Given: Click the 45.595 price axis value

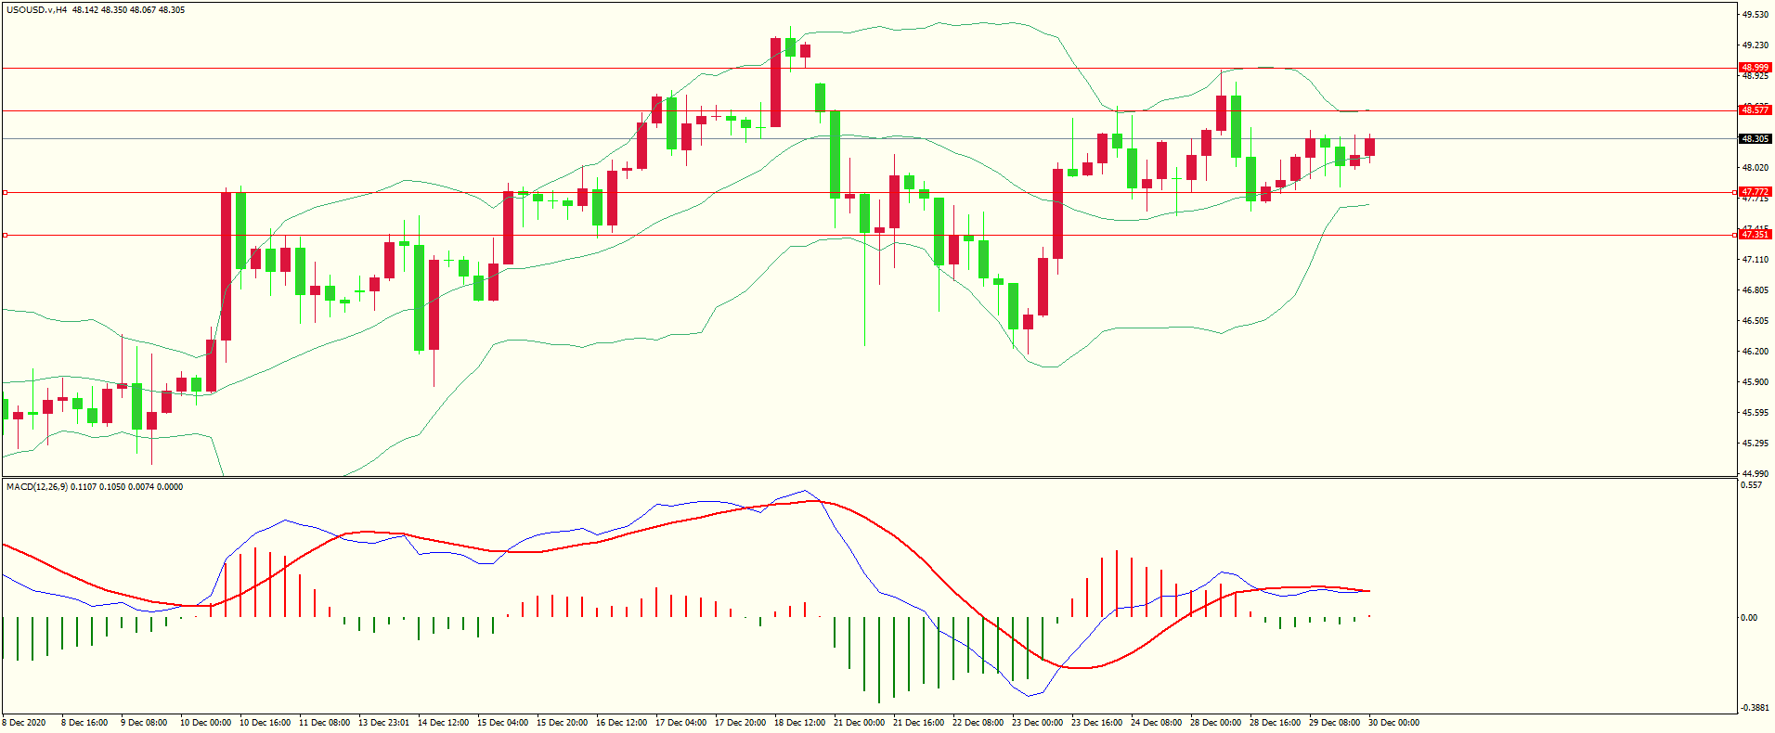Looking at the screenshot, I should pyautogui.click(x=1755, y=413).
